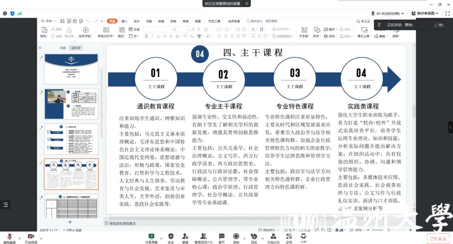Open the shapes gallery icon
453x244 pixels.
point(317,30)
